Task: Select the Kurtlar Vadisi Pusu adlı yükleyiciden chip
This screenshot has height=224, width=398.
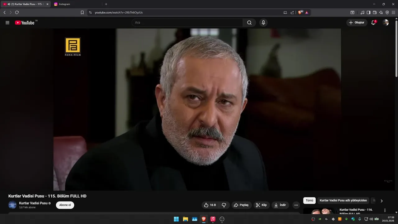Action: point(343,201)
